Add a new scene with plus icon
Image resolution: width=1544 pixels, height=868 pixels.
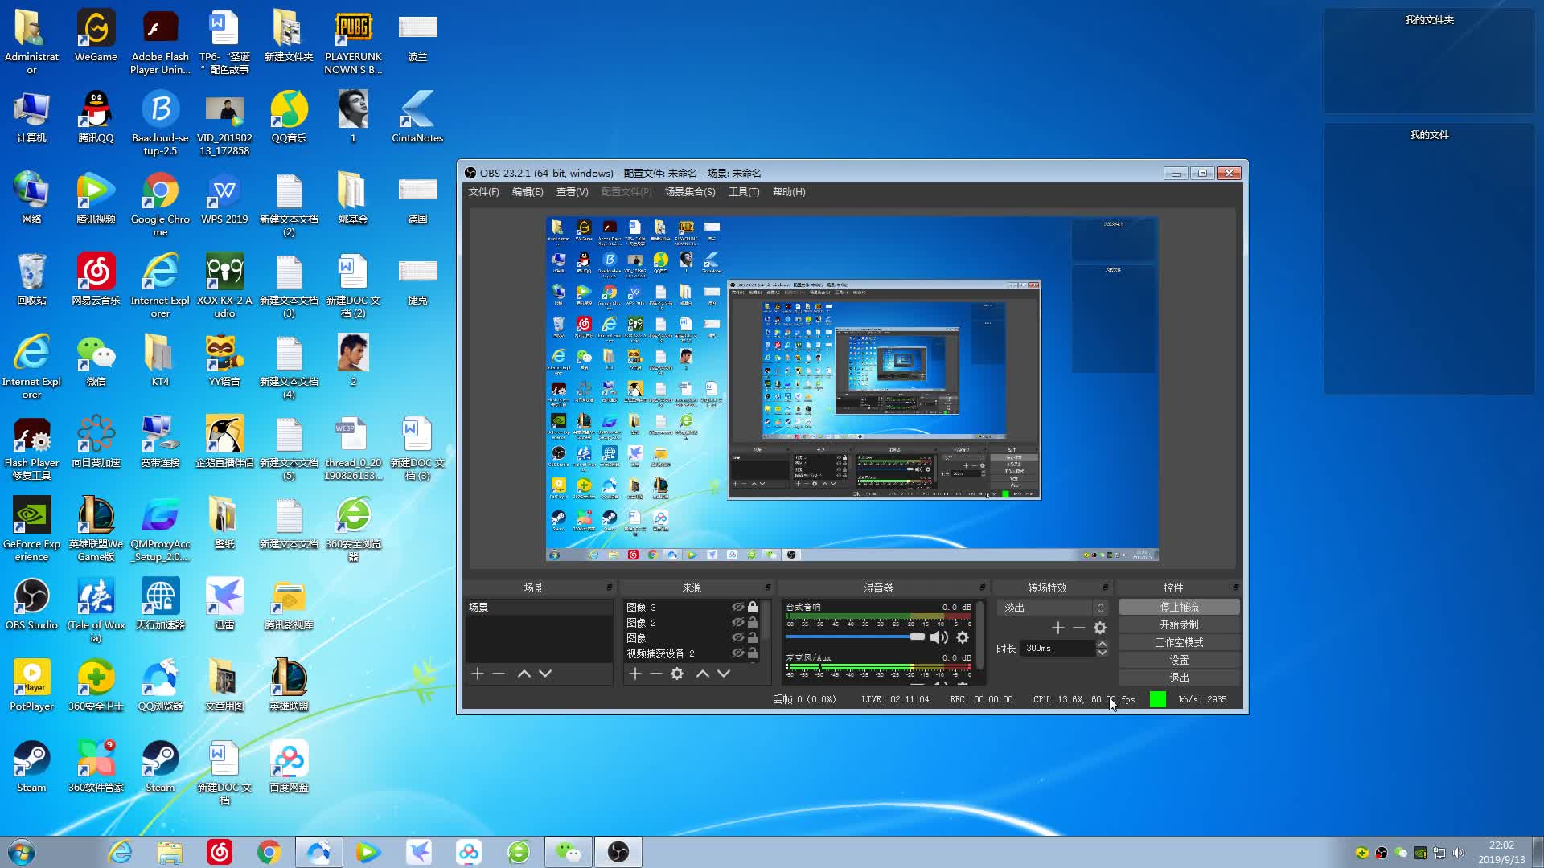tap(478, 674)
